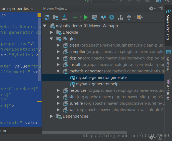Click yellow inspection warning indicator in editor
Screen dimensions: 172x141
coord(39,15)
